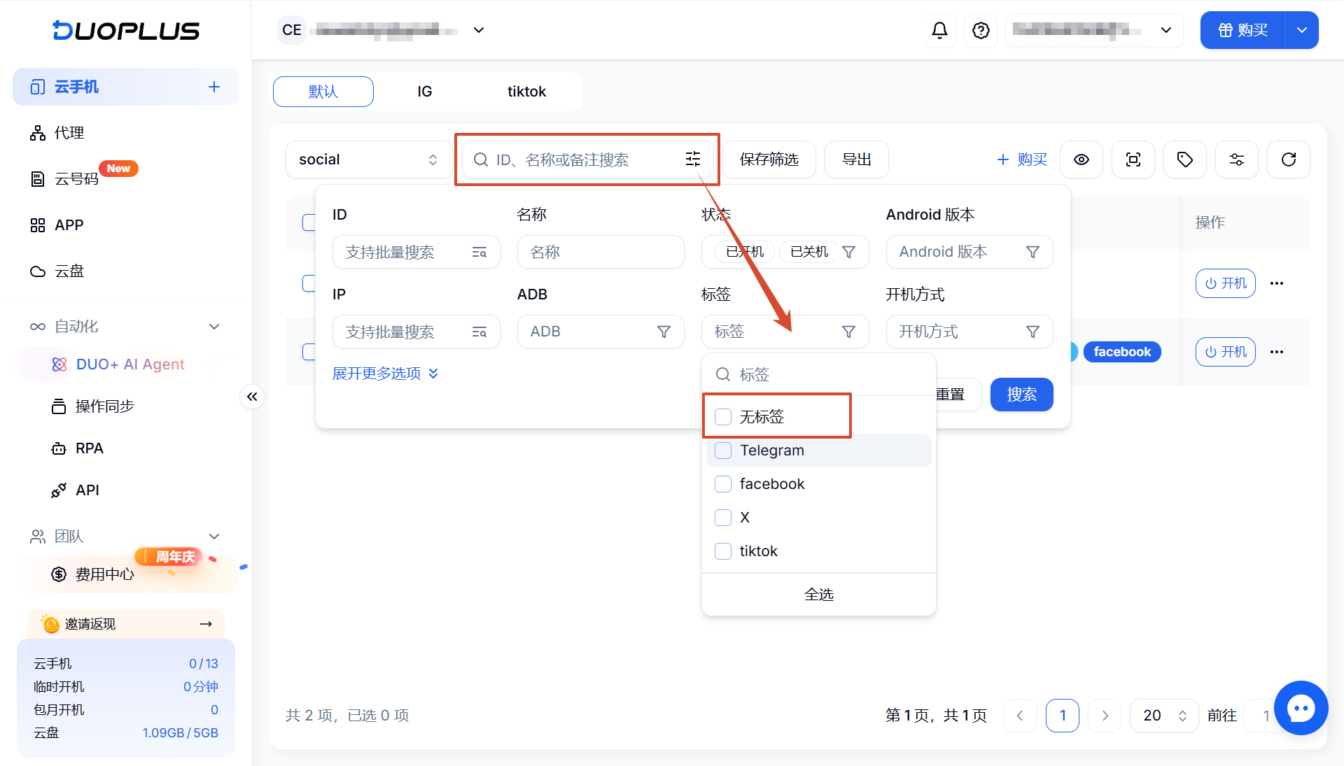Viewport: 1344px width, 766px height.
Task: Open the 开机方式 filter dropdown
Action: (x=969, y=332)
